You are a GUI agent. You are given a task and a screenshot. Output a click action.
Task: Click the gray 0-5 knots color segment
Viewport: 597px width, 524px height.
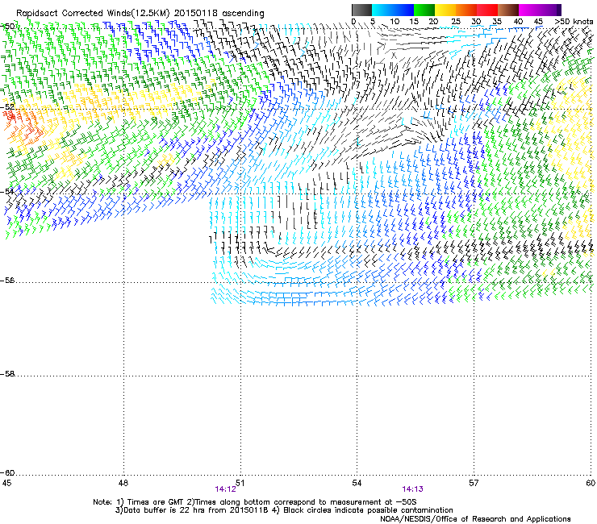tap(361, 10)
